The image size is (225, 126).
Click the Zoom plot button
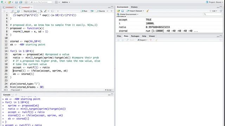point(130,40)
